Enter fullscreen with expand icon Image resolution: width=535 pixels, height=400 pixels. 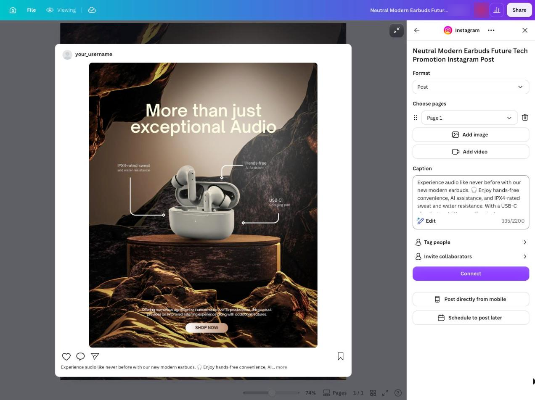[385, 393]
